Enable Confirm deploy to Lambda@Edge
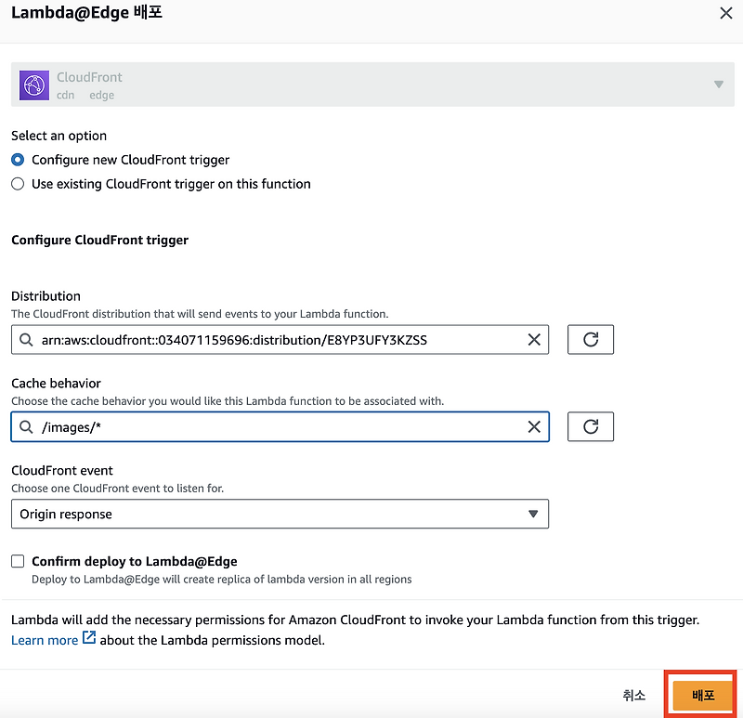 click(17, 561)
